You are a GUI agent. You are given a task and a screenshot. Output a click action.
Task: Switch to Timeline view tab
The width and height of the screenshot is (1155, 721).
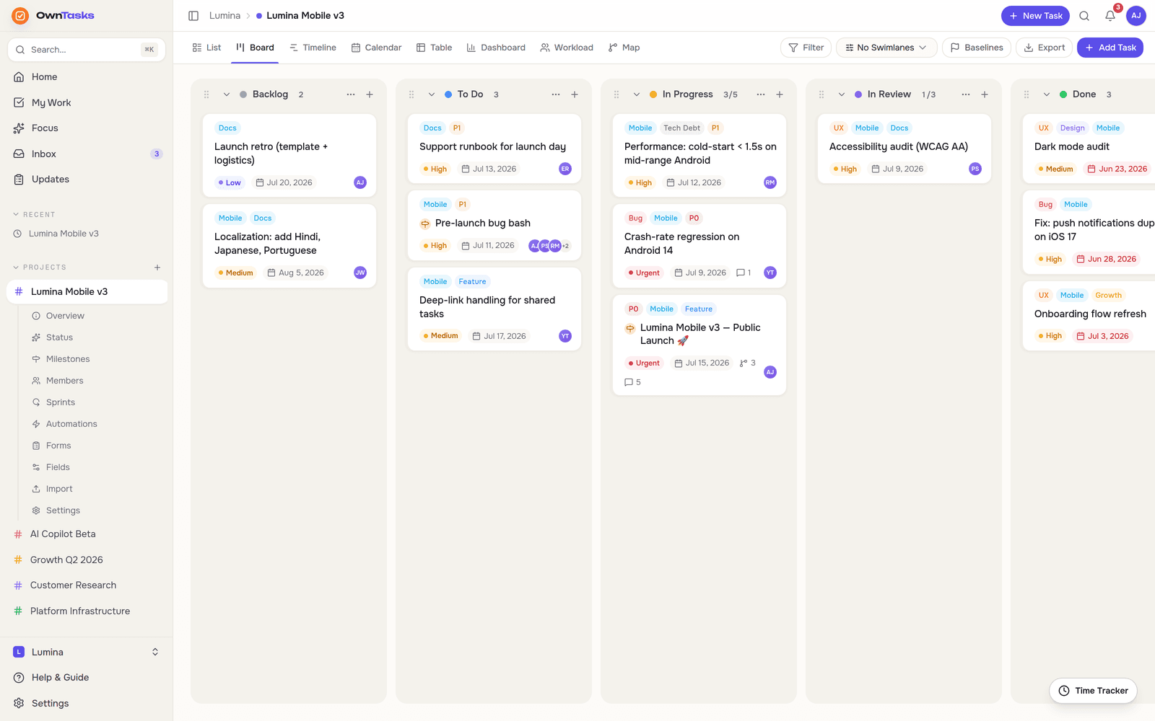point(313,48)
